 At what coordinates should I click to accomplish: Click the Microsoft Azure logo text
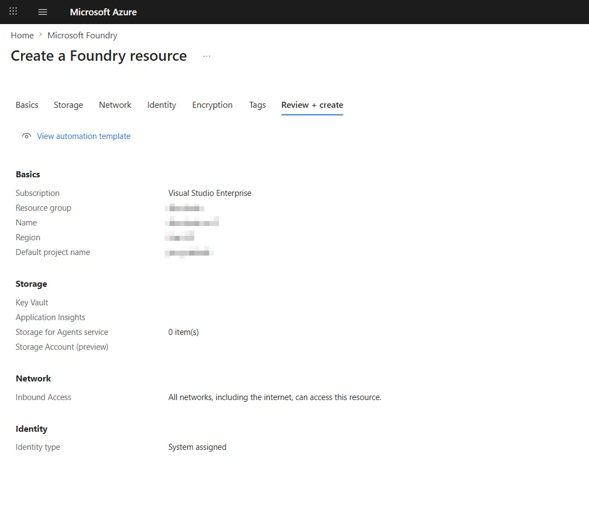tap(103, 12)
